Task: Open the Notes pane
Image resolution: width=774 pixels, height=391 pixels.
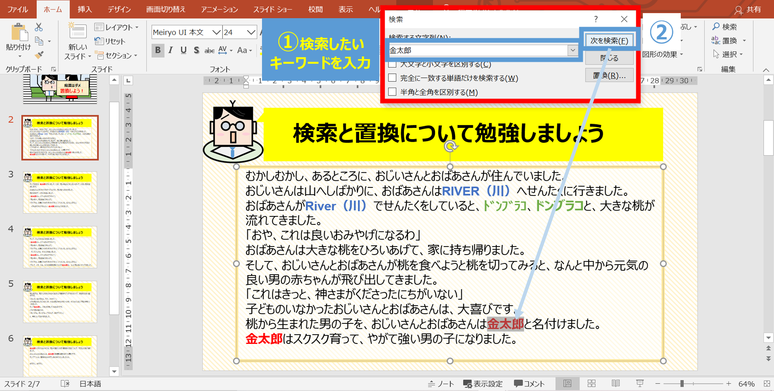Action: click(441, 384)
